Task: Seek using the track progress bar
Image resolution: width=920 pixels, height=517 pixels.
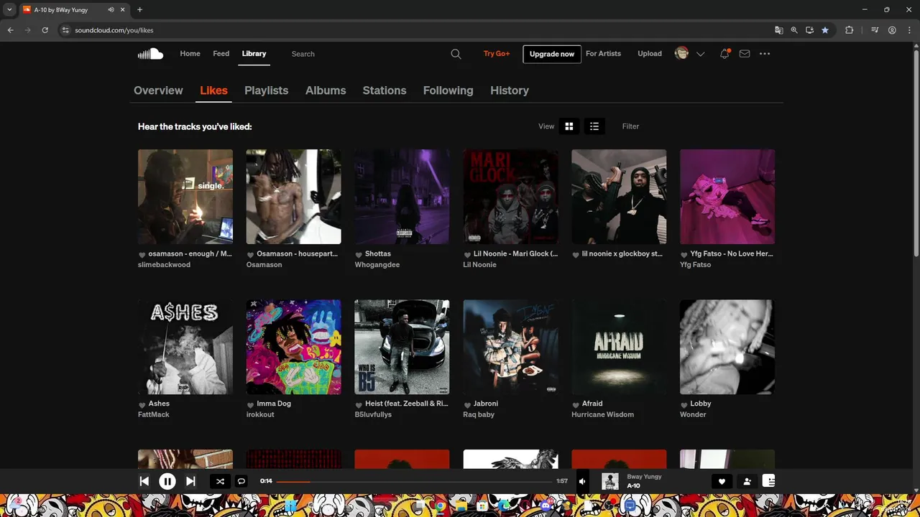Action: click(414, 482)
